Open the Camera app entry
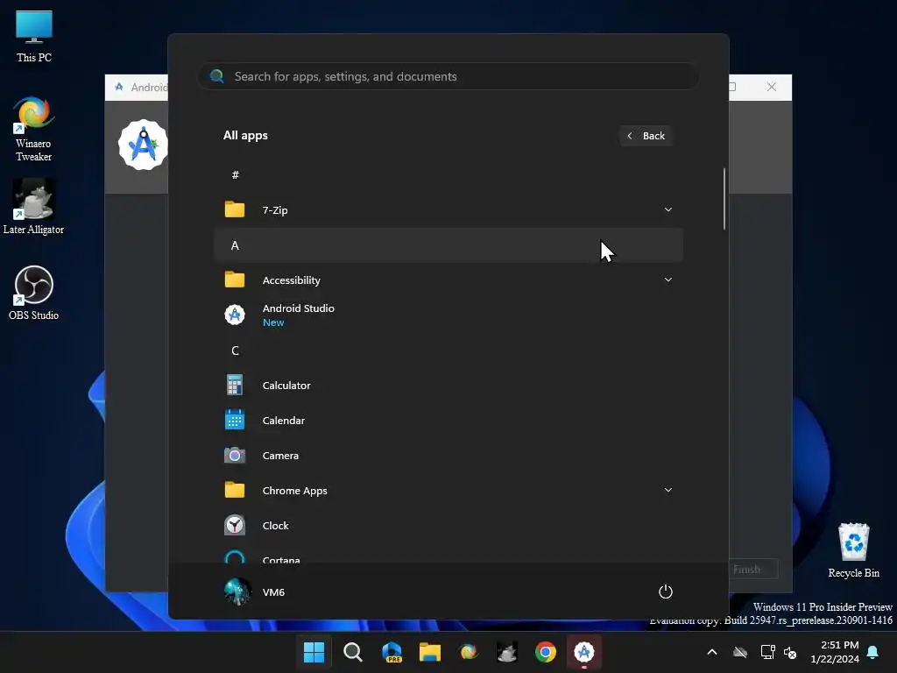This screenshot has width=897, height=673. [448, 456]
